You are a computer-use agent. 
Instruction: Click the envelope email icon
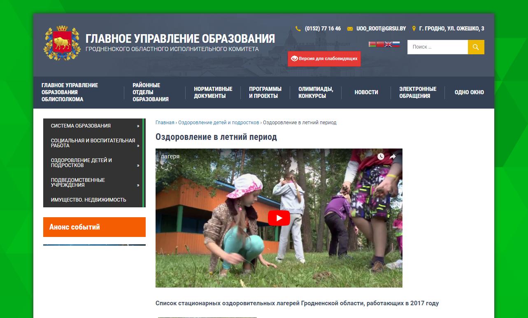point(350,29)
